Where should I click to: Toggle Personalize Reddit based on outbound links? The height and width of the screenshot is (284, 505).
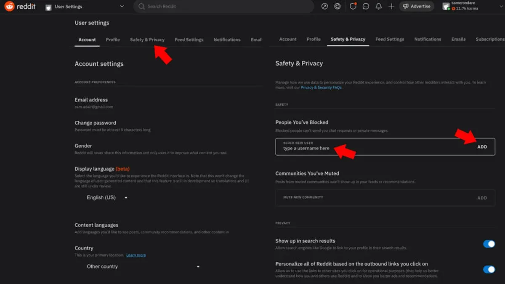pos(489,270)
